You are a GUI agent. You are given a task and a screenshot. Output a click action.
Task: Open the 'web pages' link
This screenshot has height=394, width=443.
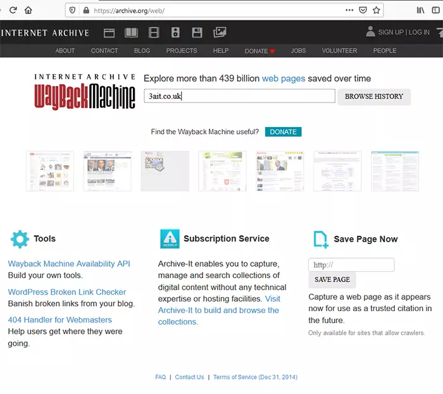(x=284, y=78)
